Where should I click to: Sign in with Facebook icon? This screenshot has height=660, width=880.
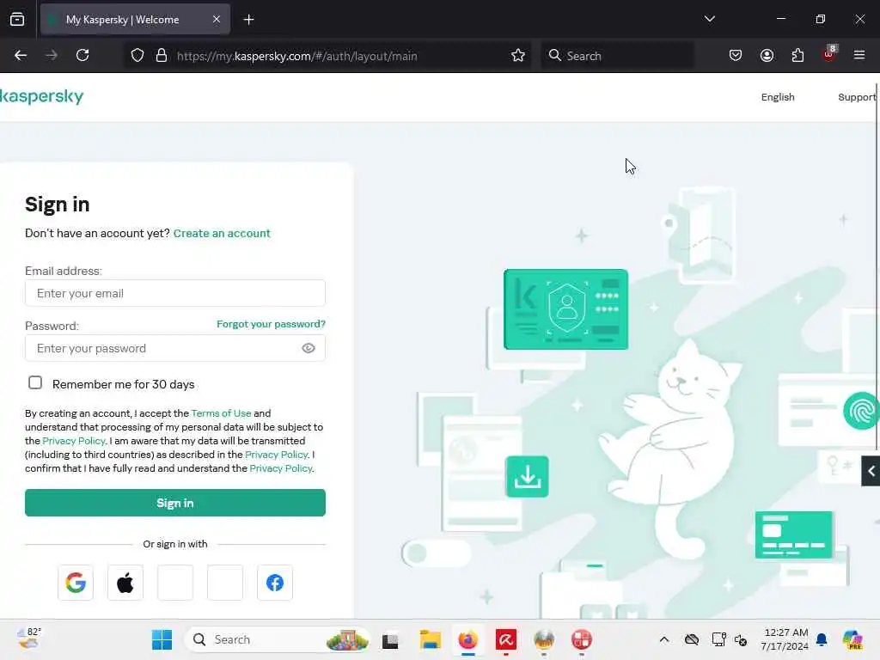[275, 583]
